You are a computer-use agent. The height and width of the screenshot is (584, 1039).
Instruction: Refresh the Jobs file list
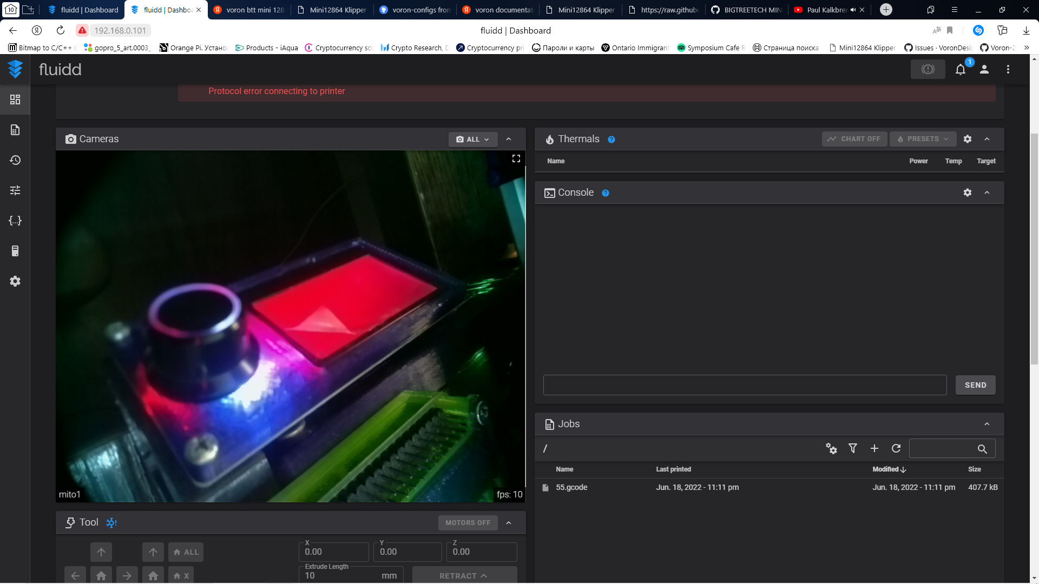[896, 448]
